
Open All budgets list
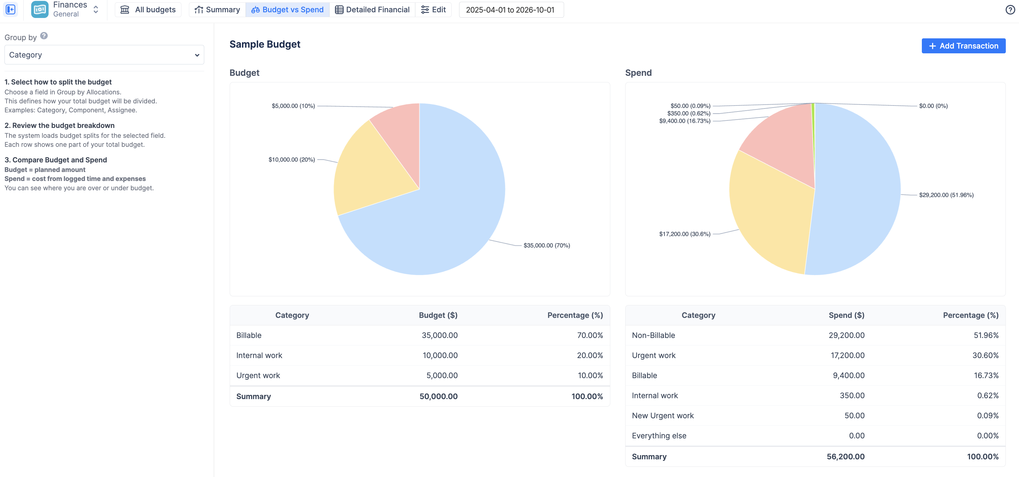tap(148, 10)
